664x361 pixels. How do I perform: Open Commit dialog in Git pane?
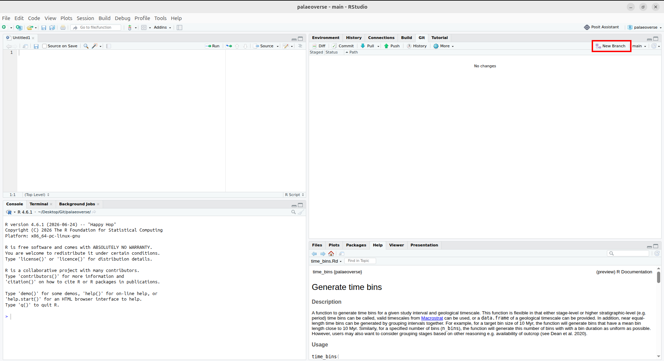click(343, 46)
